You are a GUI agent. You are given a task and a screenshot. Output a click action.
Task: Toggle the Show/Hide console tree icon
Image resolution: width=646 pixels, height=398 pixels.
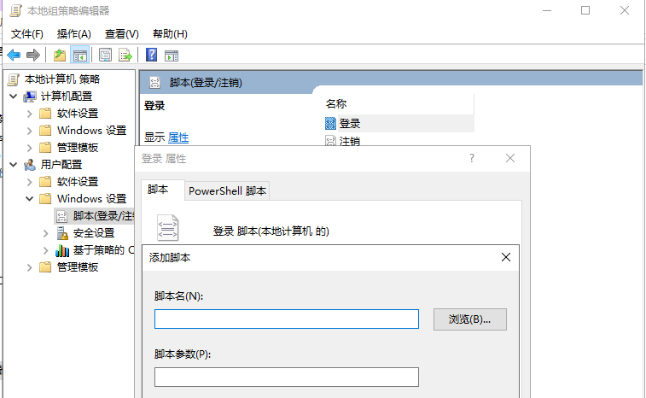pyautogui.click(x=80, y=56)
